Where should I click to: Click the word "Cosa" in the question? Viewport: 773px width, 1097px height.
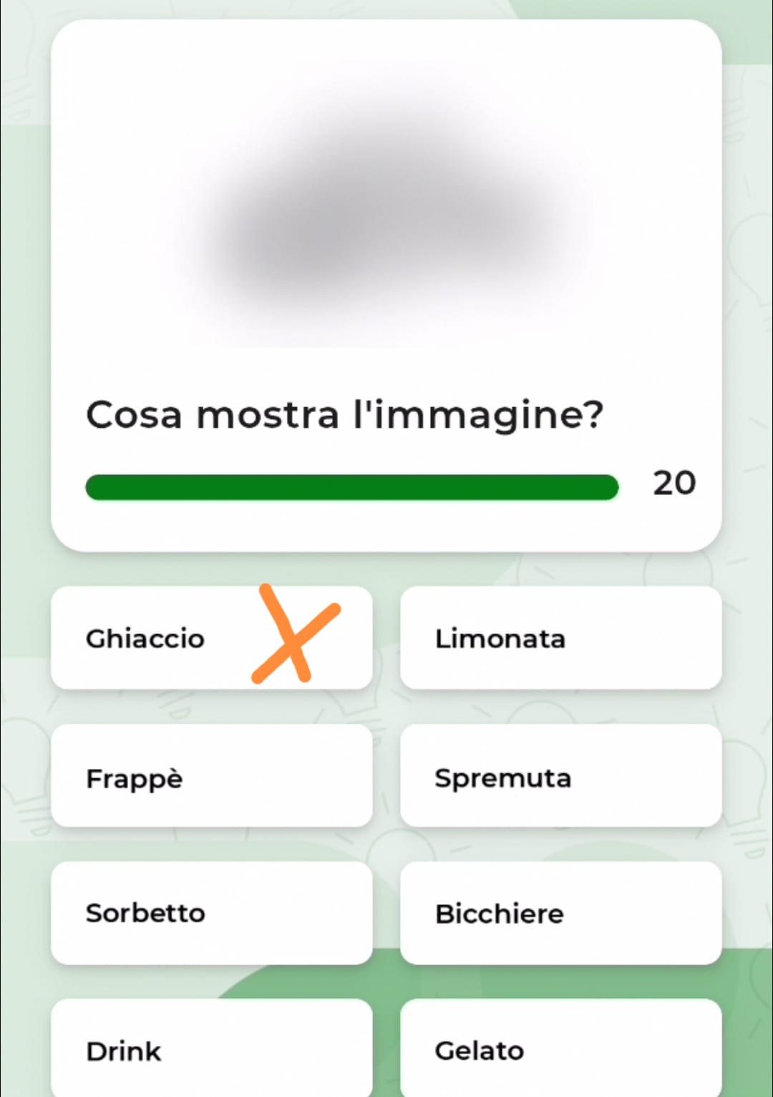[134, 416]
